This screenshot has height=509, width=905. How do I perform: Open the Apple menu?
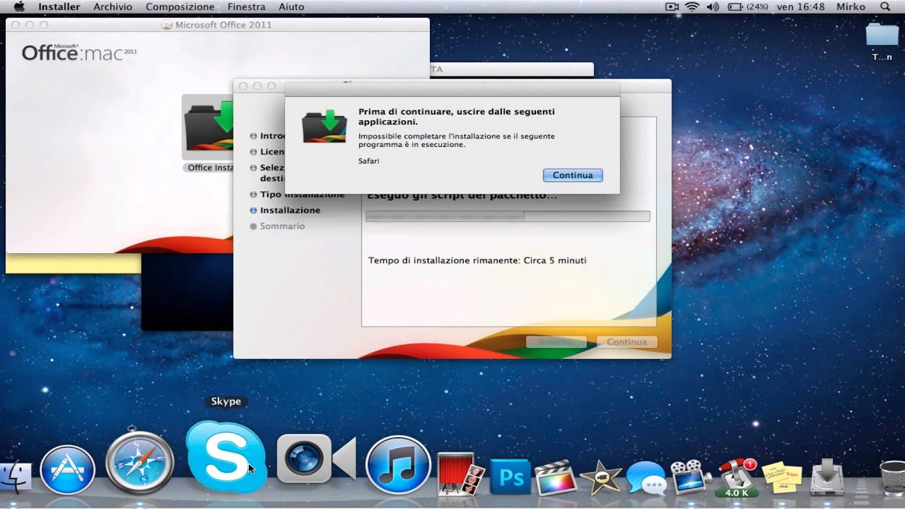click(18, 6)
